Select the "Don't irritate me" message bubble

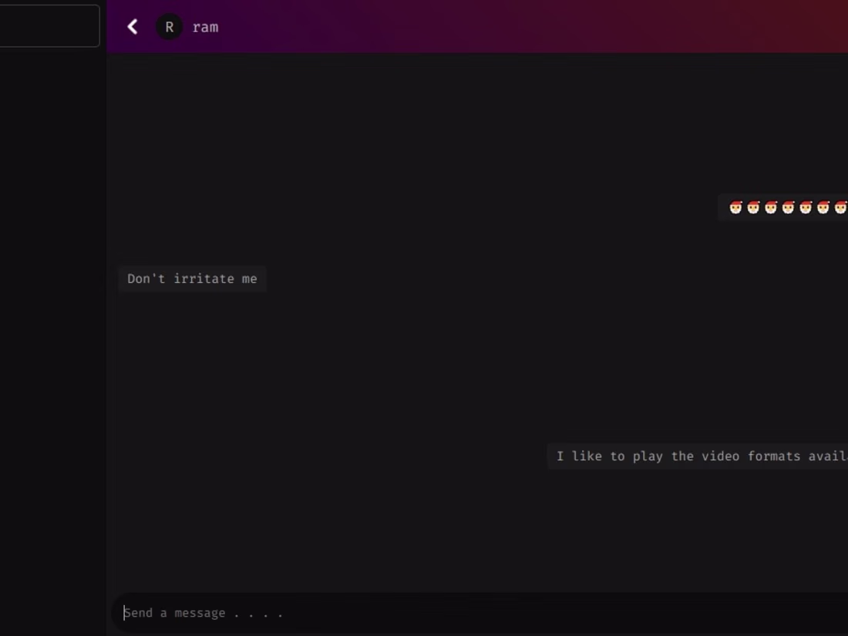click(x=192, y=279)
